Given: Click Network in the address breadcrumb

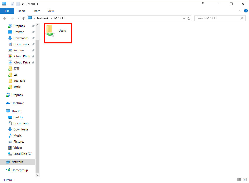Looking at the screenshot, I should click(x=43, y=18).
